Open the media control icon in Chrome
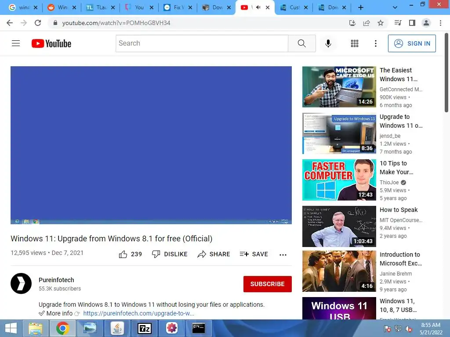 point(398,23)
